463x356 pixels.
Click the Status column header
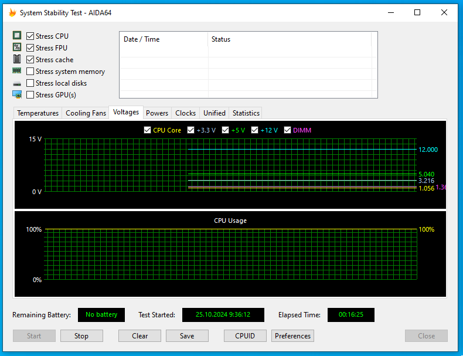click(x=290, y=39)
